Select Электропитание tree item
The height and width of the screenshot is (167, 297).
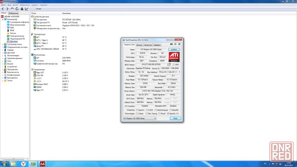17,36
